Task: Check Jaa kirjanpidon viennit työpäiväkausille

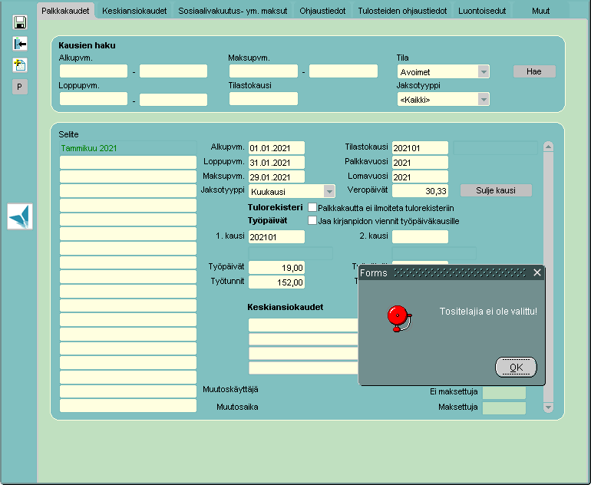Action: click(312, 220)
